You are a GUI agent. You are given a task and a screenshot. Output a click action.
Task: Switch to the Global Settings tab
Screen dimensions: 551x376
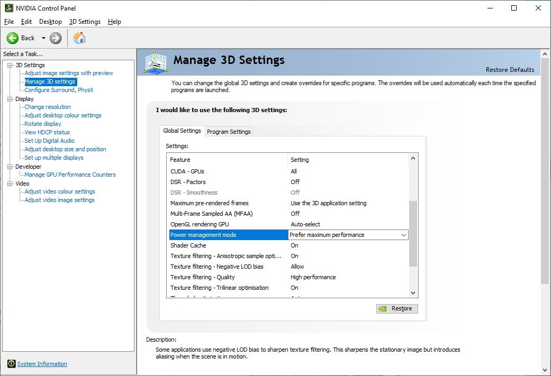(182, 131)
